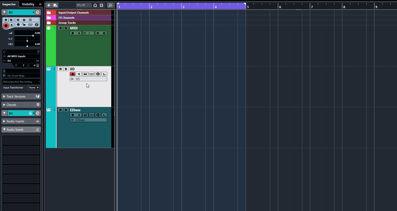Click bar 5 on the ruler
Viewport: 397px width, 211px height.
pos(248,7)
